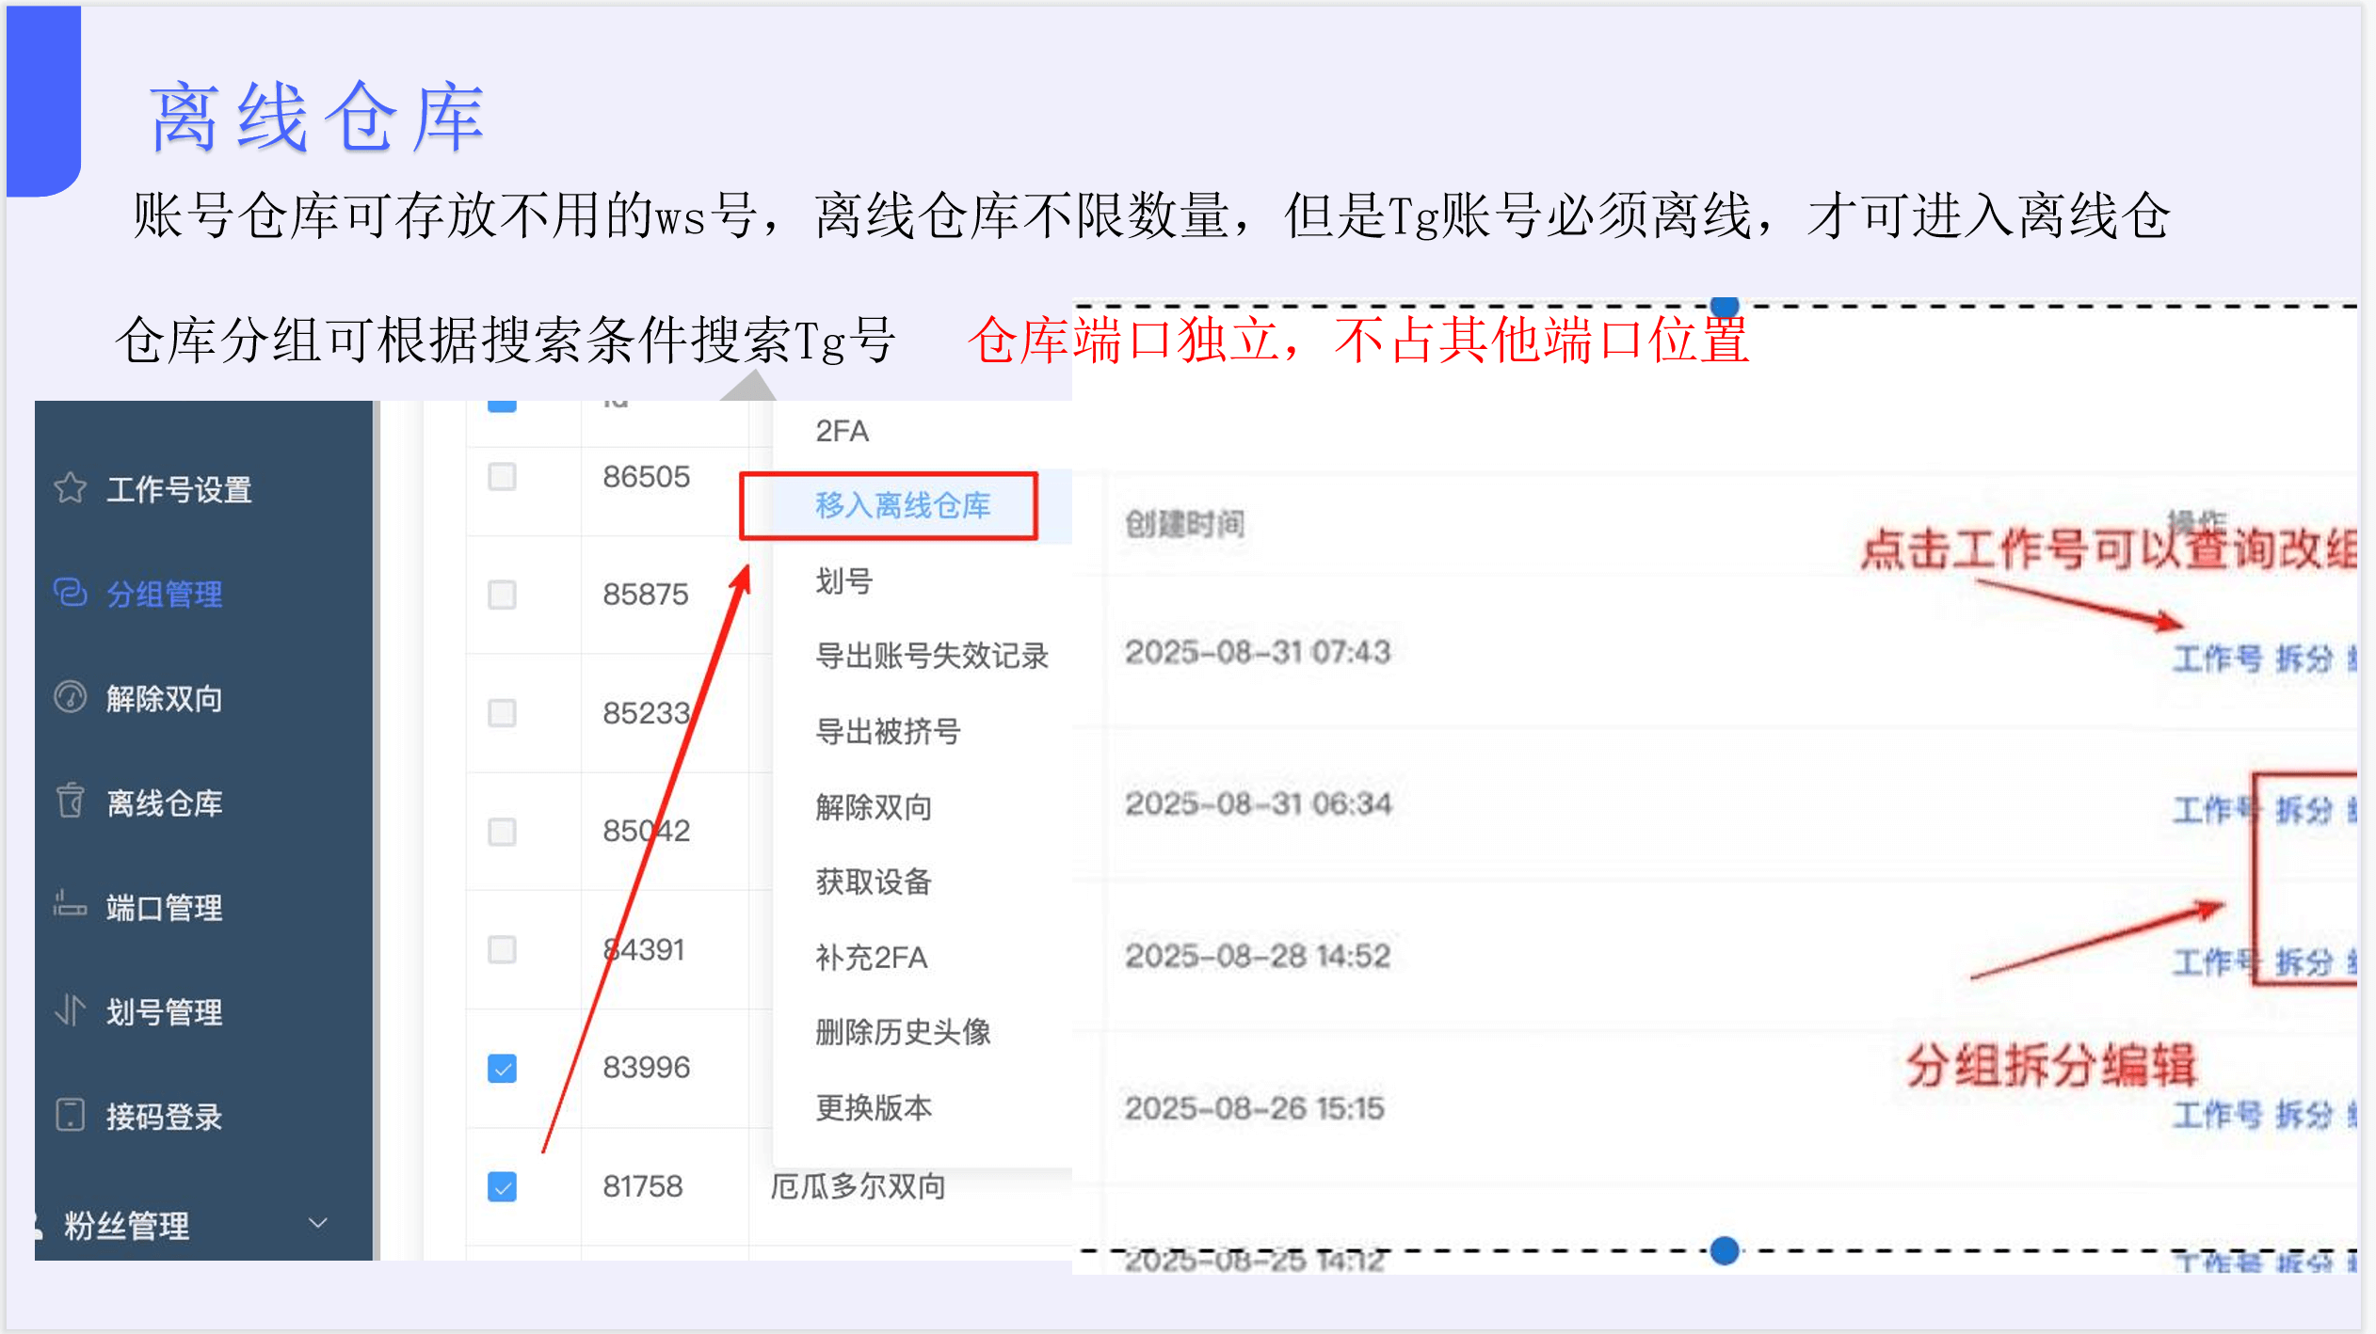Choose 移入离线仓库 from context menu
This screenshot has height=1334, width=2376.
(x=903, y=505)
